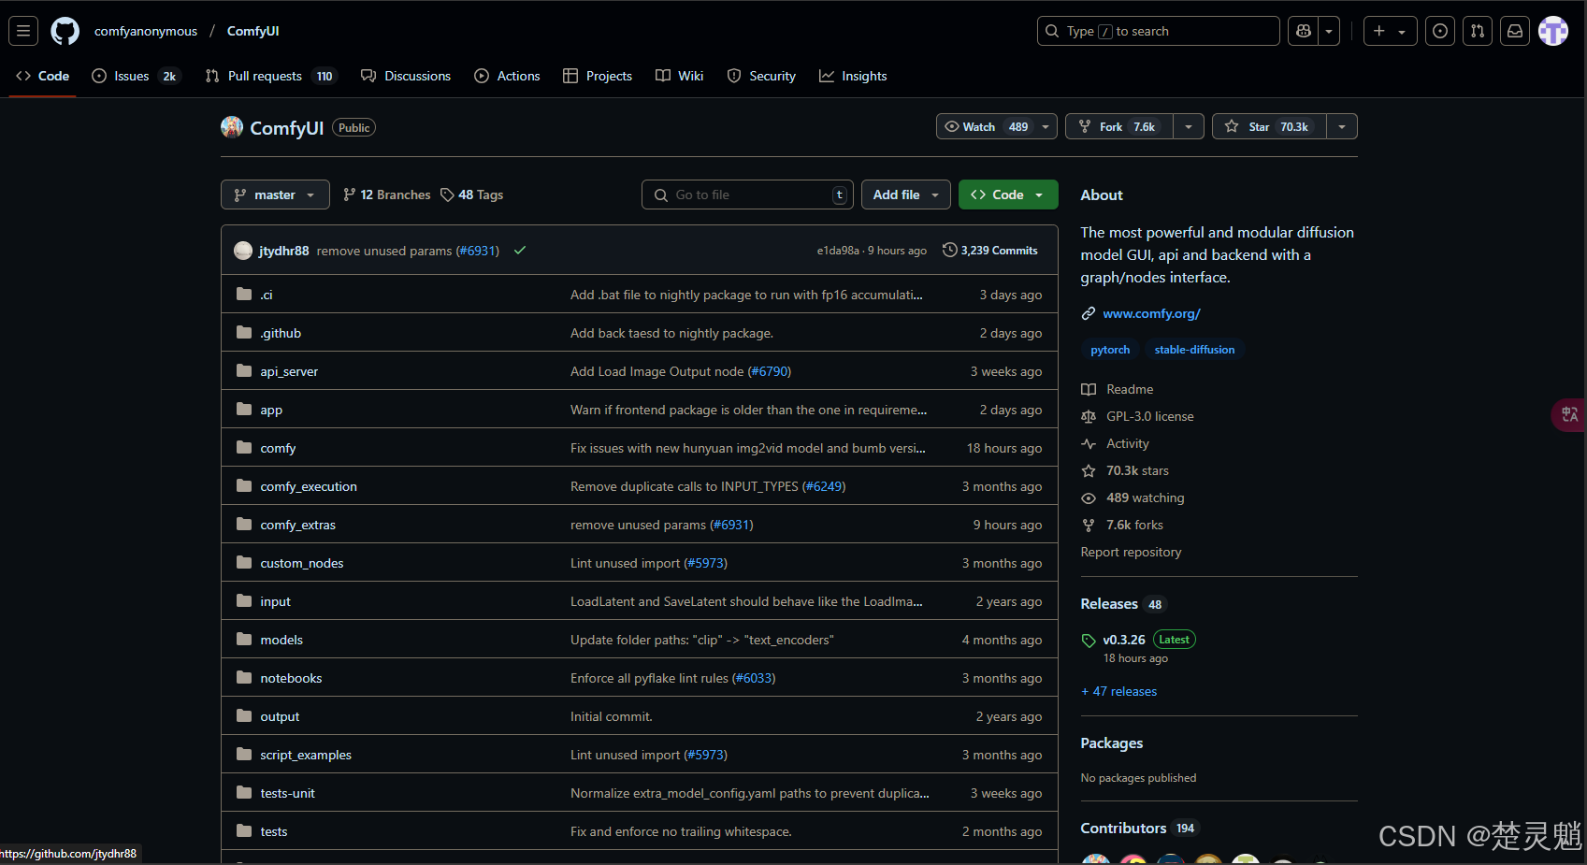Open the Pull requests tab

[270, 76]
